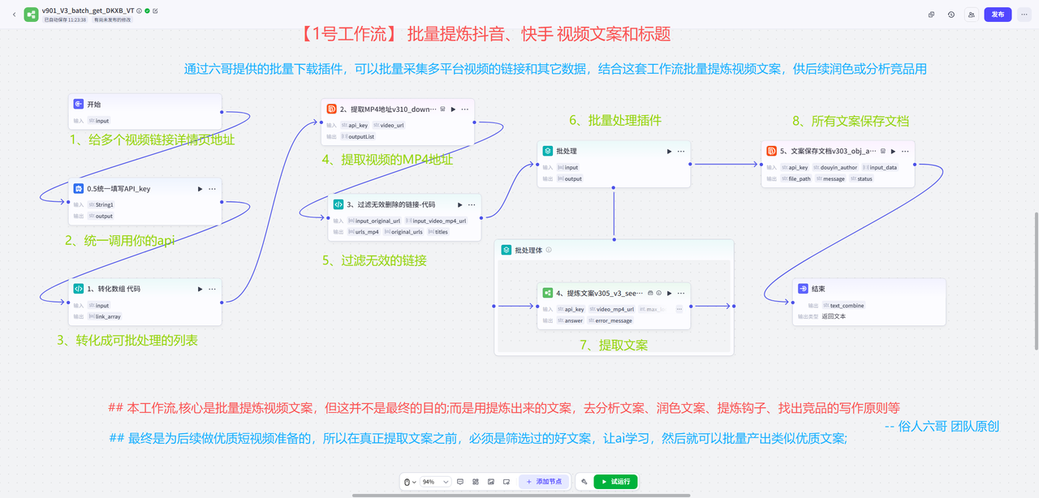This screenshot has width=1039, height=498.
Task: Click info icon on 4、提炼文案 node header
Action: [x=659, y=293]
